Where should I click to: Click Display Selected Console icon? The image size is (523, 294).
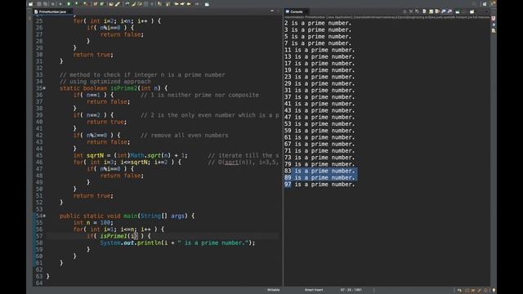464,11
